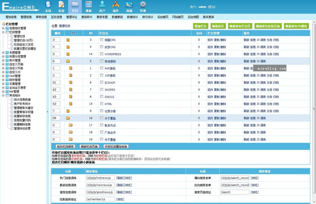The width and height of the screenshot is (316, 204).
Task: Collapse the left sidebar with the arrow handle
Action: [48, 112]
